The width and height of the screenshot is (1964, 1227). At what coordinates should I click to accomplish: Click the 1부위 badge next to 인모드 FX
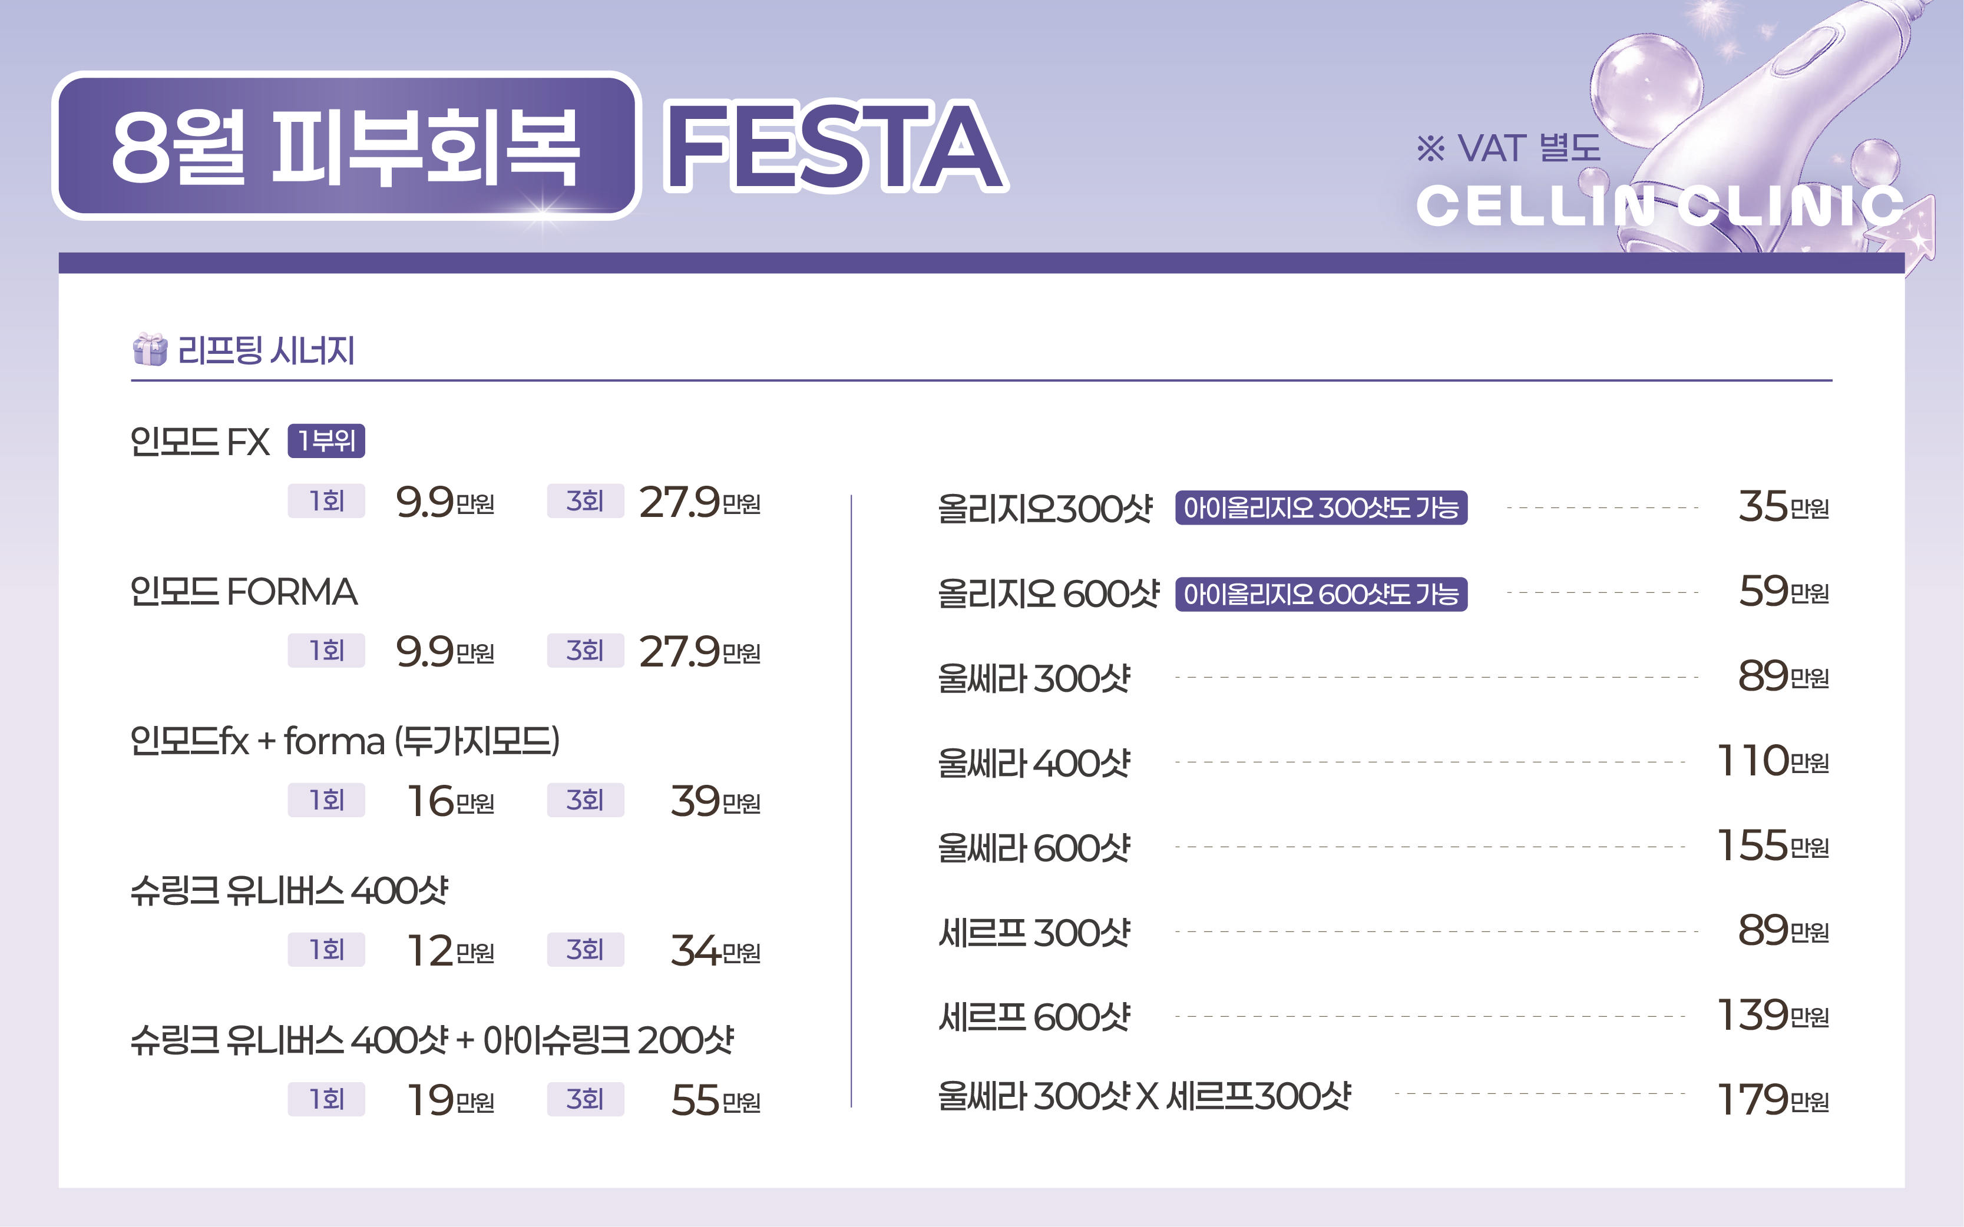[326, 440]
